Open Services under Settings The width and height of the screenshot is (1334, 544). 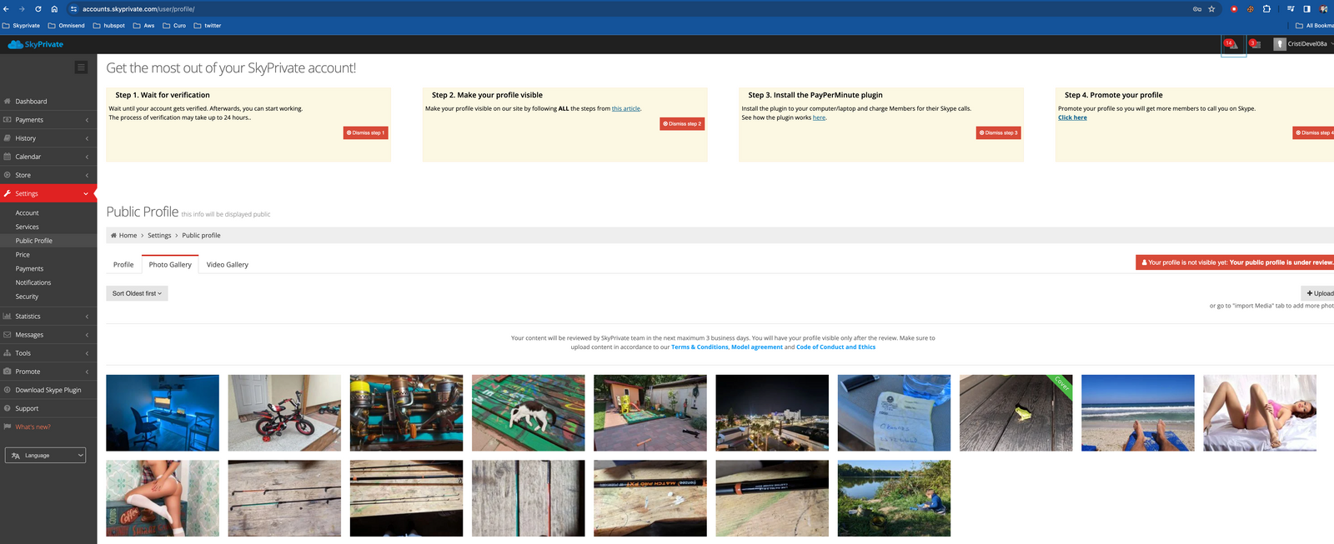(28, 227)
